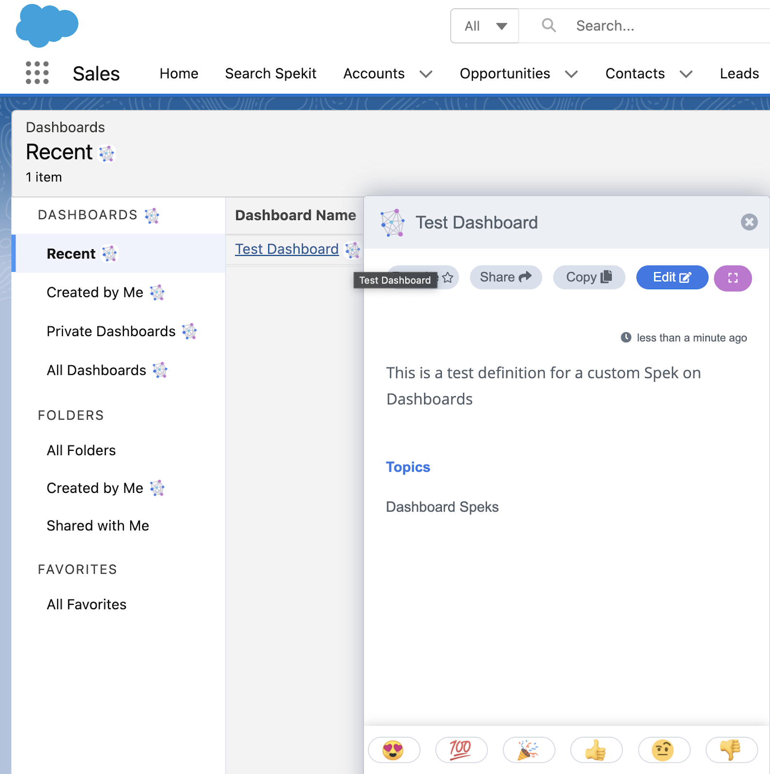This screenshot has width=770, height=774.
Task: Open the Test Dashboard link
Action: point(287,249)
